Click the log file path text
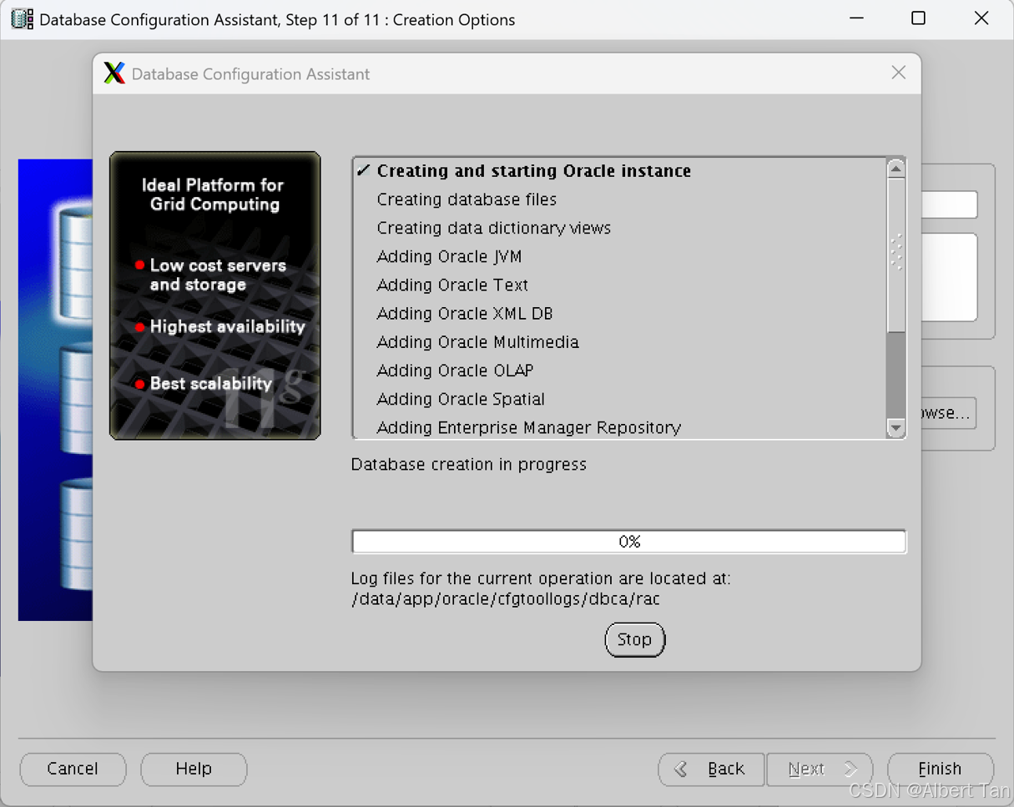Screen dimensions: 1014x807 506,599
